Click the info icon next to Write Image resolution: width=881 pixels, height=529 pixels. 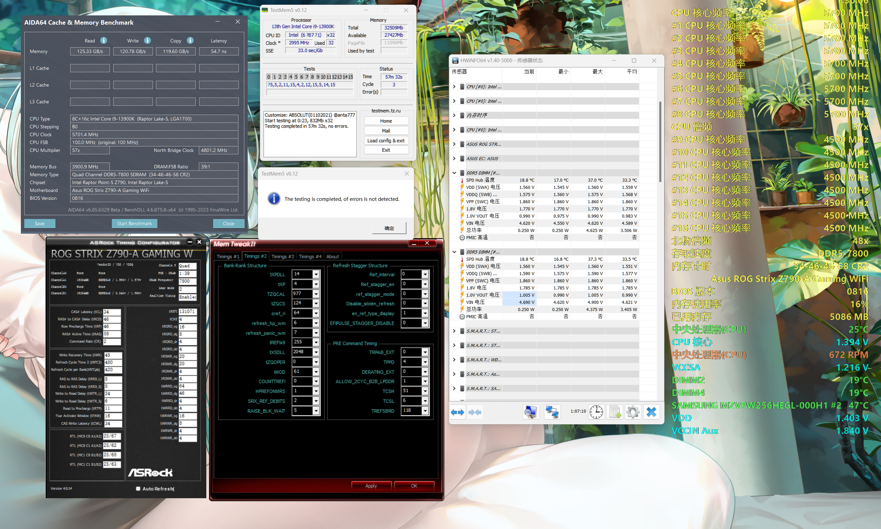click(x=147, y=40)
